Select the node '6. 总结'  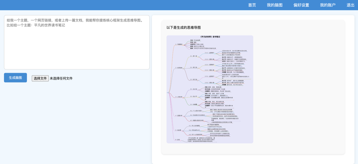[178, 139]
